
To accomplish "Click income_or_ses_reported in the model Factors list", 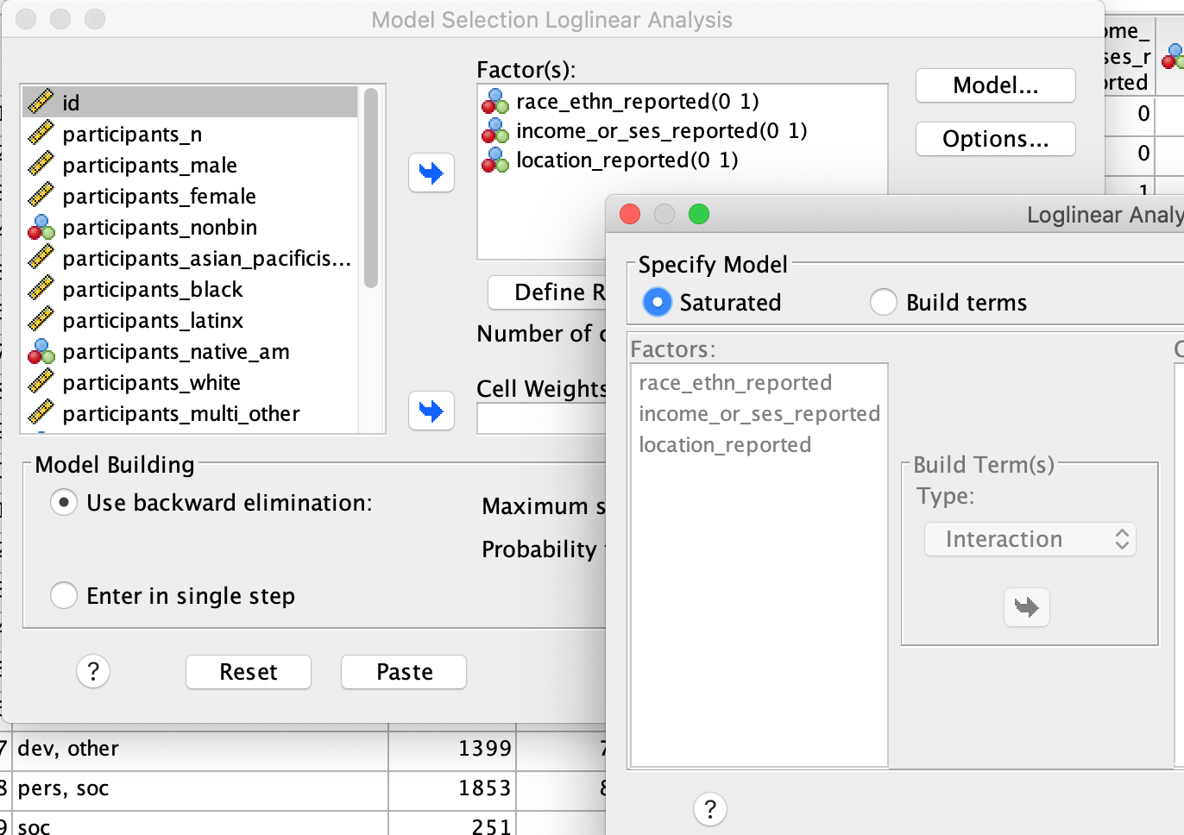I will click(759, 414).
